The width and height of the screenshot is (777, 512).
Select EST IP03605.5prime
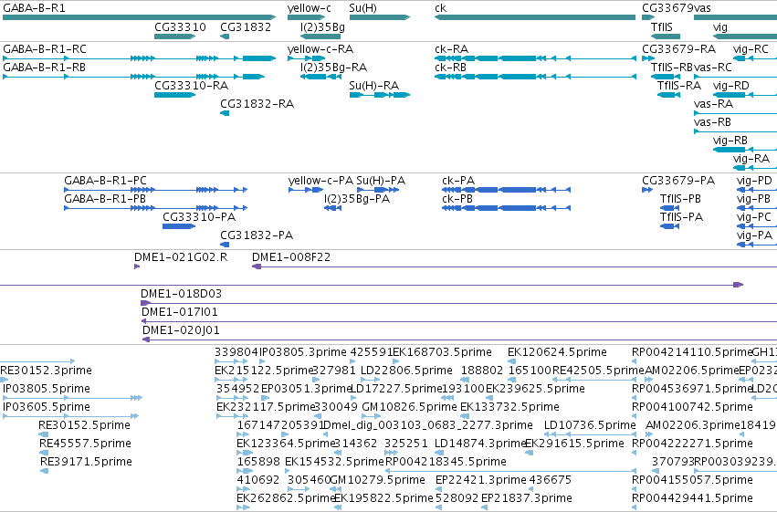(47, 407)
